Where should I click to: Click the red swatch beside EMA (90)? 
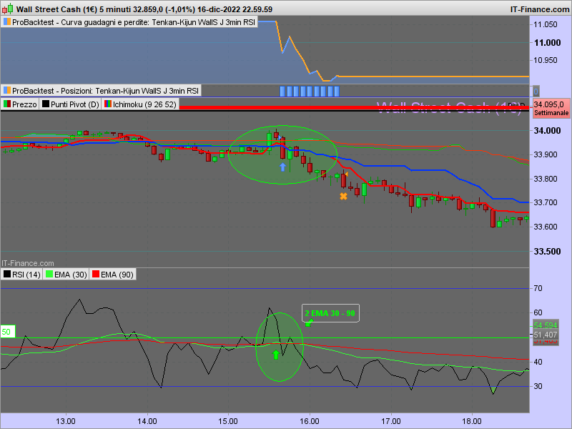96,274
